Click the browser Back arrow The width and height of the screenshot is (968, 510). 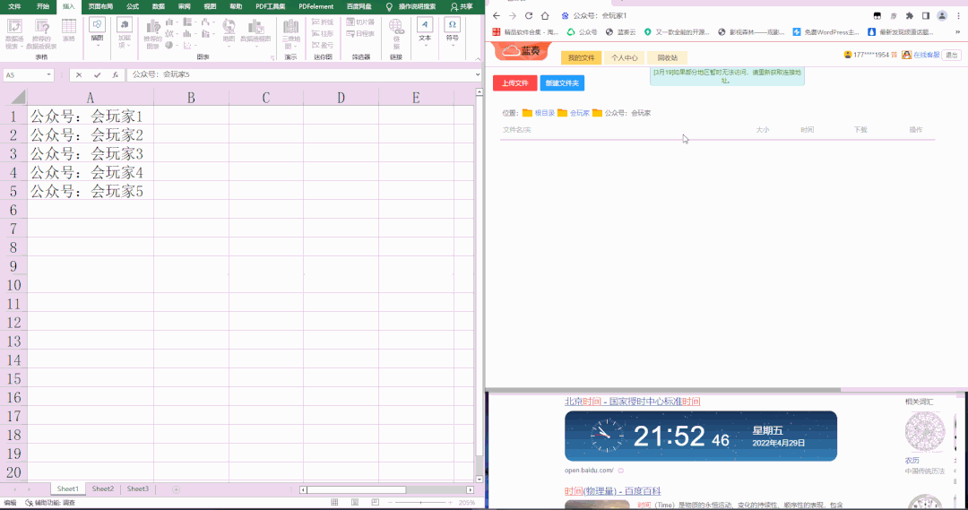(497, 16)
